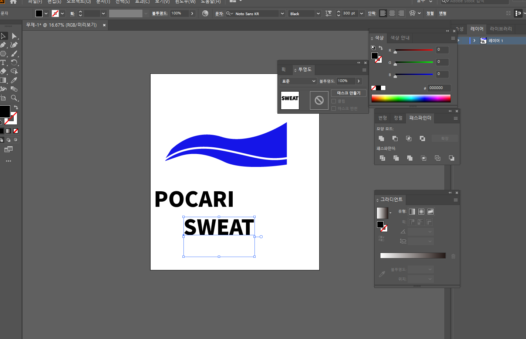Select the Curvature tool
526x339 pixels.
click(14, 45)
